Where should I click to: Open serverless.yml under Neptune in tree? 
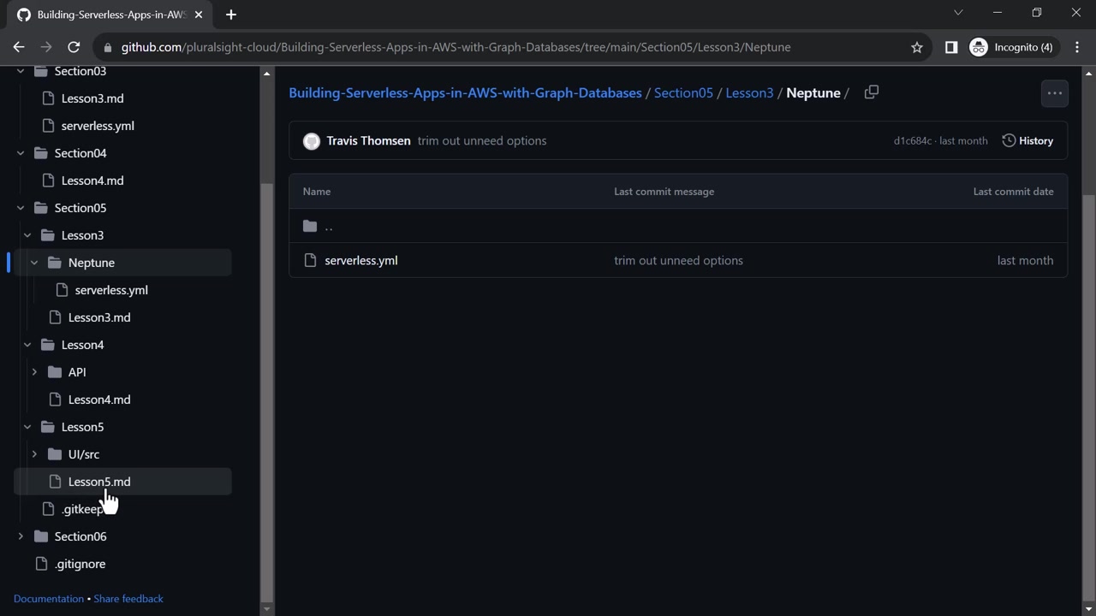tap(111, 290)
